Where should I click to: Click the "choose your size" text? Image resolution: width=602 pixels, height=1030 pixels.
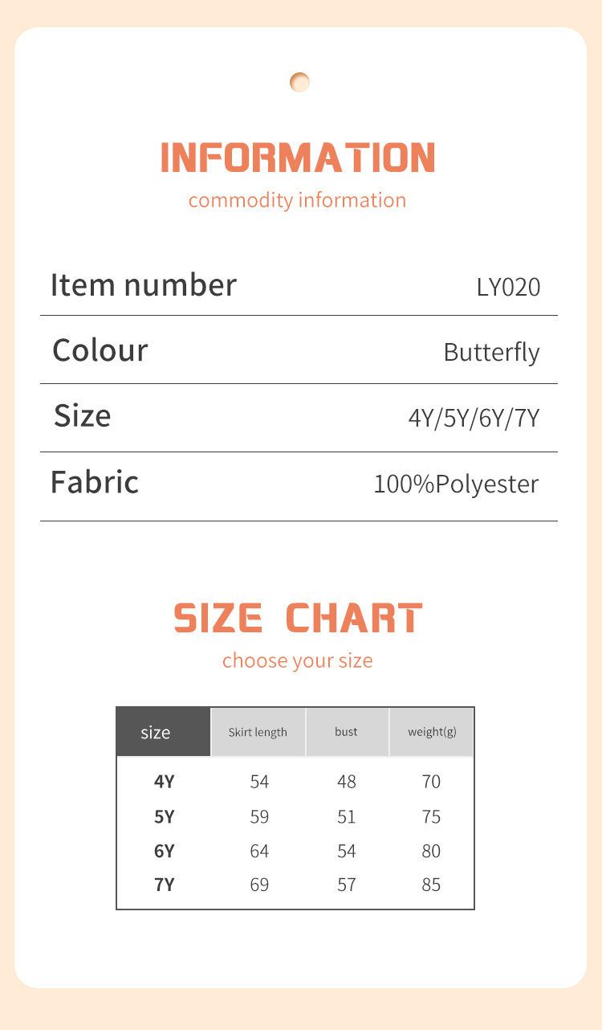[x=297, y=661]
